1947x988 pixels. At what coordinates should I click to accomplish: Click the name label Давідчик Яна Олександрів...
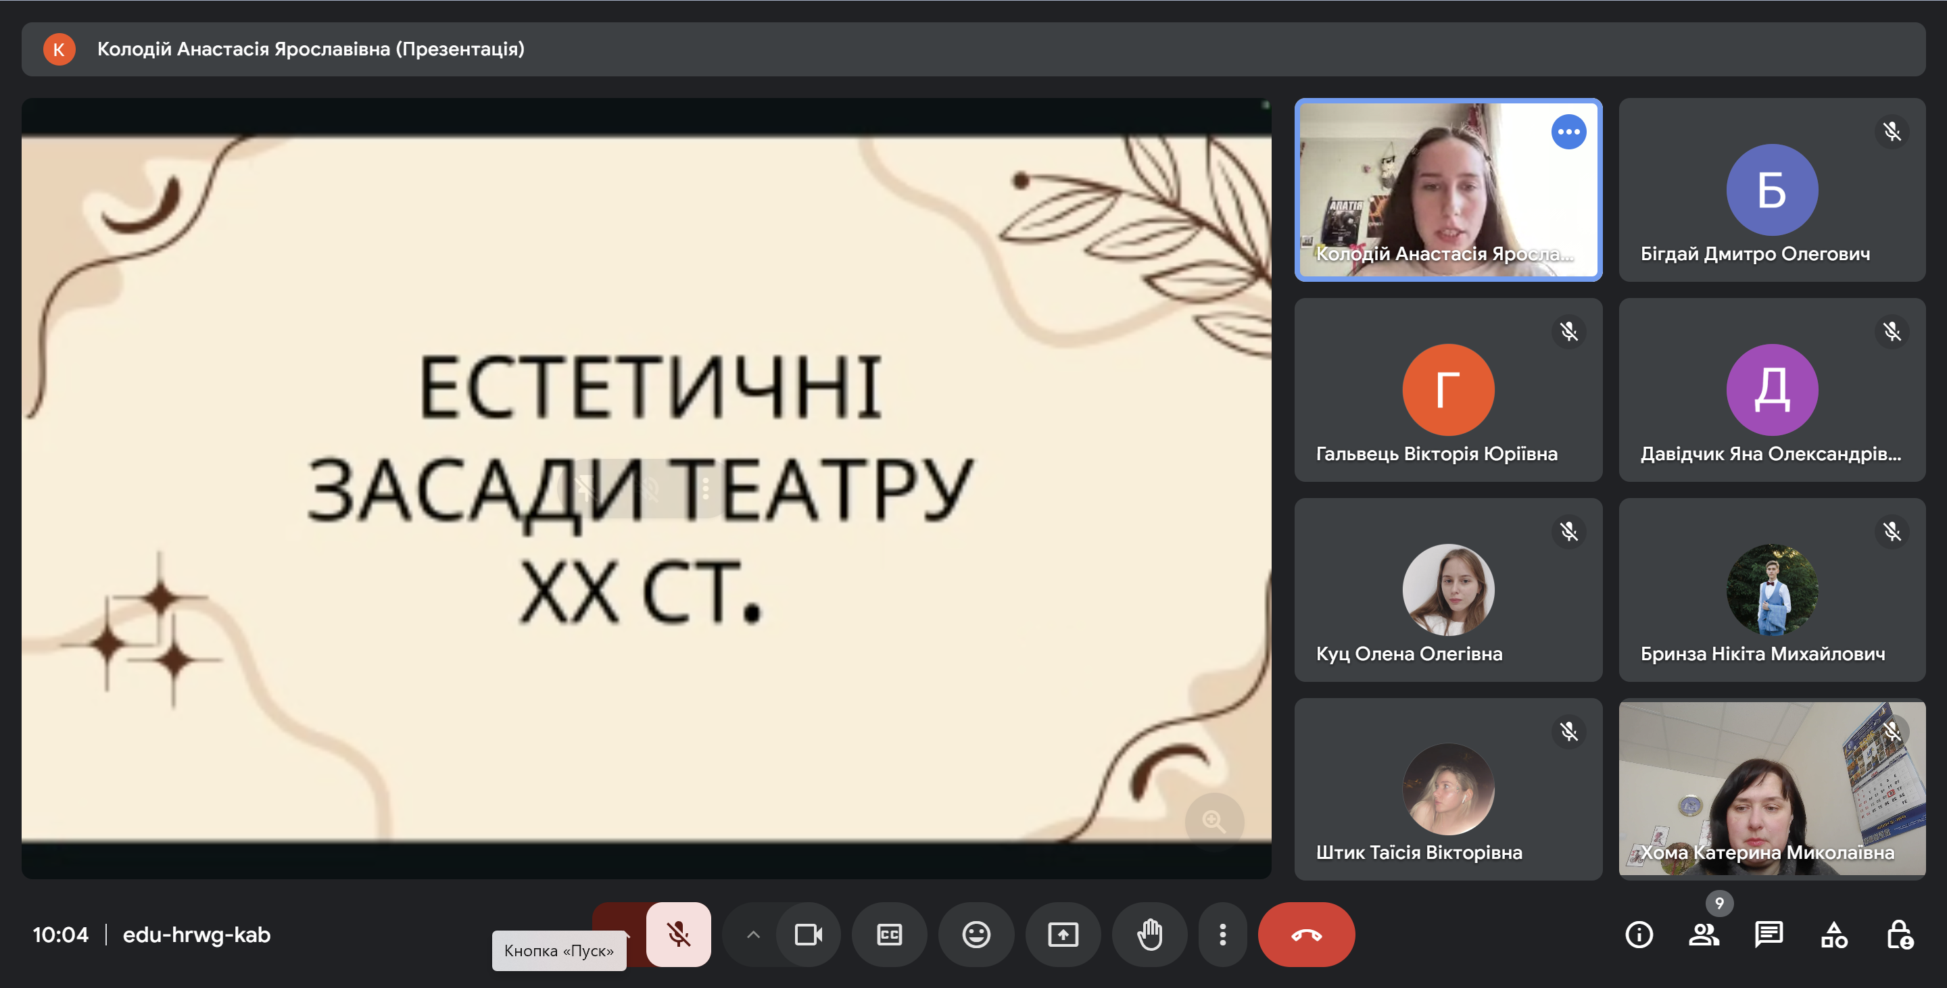pyautogui.click(x=1770, y=453)
